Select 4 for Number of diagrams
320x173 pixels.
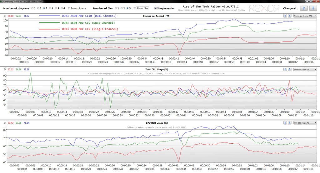[x=50, y=8]
